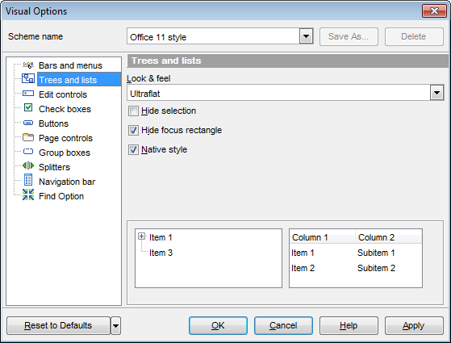Open the Scheme name dropdown arrow
The image size is (451, 343).
coord(306,36)
